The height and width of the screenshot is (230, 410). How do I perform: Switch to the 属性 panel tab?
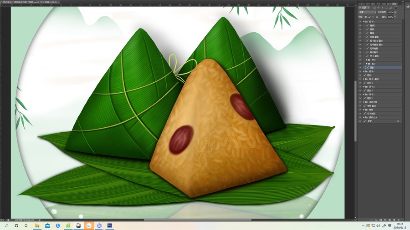click(x=373, y=4)
